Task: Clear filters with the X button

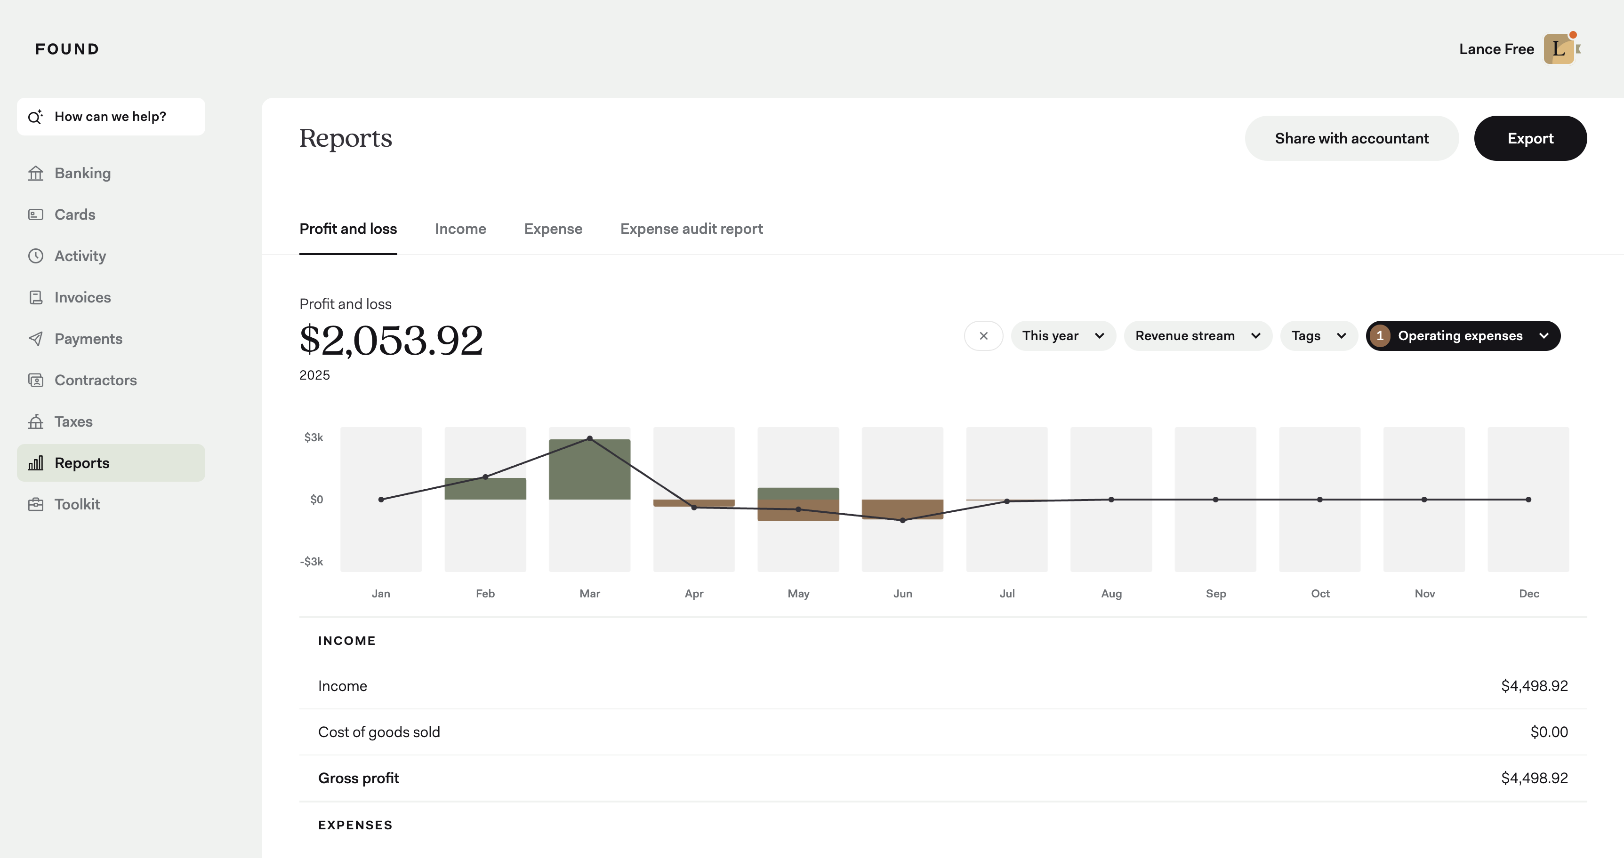Action: pos(983,336)
